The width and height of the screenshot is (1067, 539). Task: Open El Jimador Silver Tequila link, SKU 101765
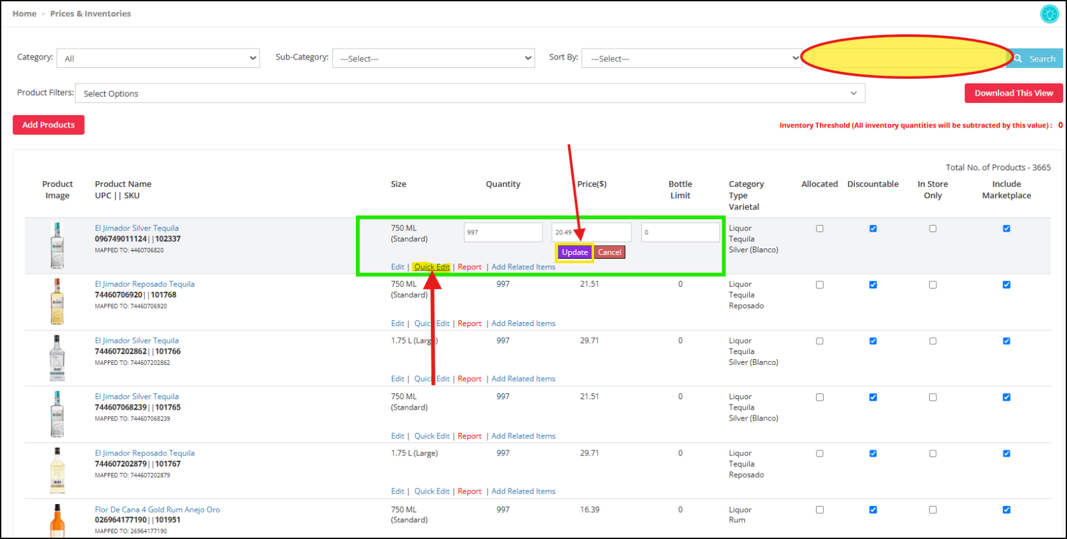point(137,397)
